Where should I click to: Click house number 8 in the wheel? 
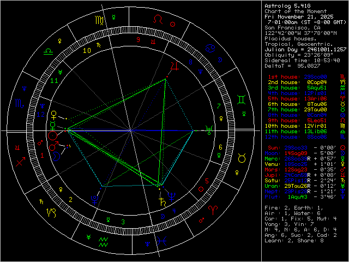[x=190, y=62]
